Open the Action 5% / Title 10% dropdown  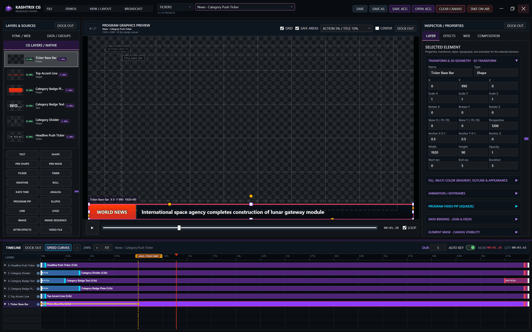(x=346, y=28)
